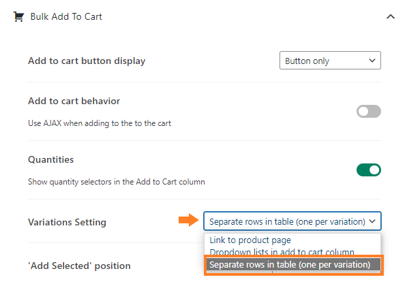Click the chevron on Button only dropdown
Image resolution: width=407 pixels, height=286 pixels.
[372, 61]
